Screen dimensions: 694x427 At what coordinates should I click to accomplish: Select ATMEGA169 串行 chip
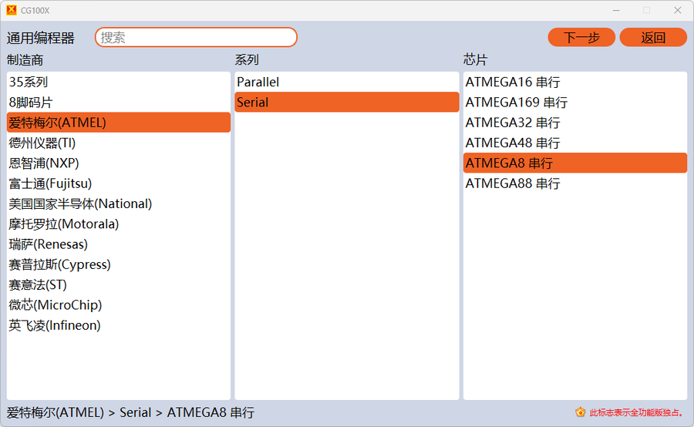517,102
